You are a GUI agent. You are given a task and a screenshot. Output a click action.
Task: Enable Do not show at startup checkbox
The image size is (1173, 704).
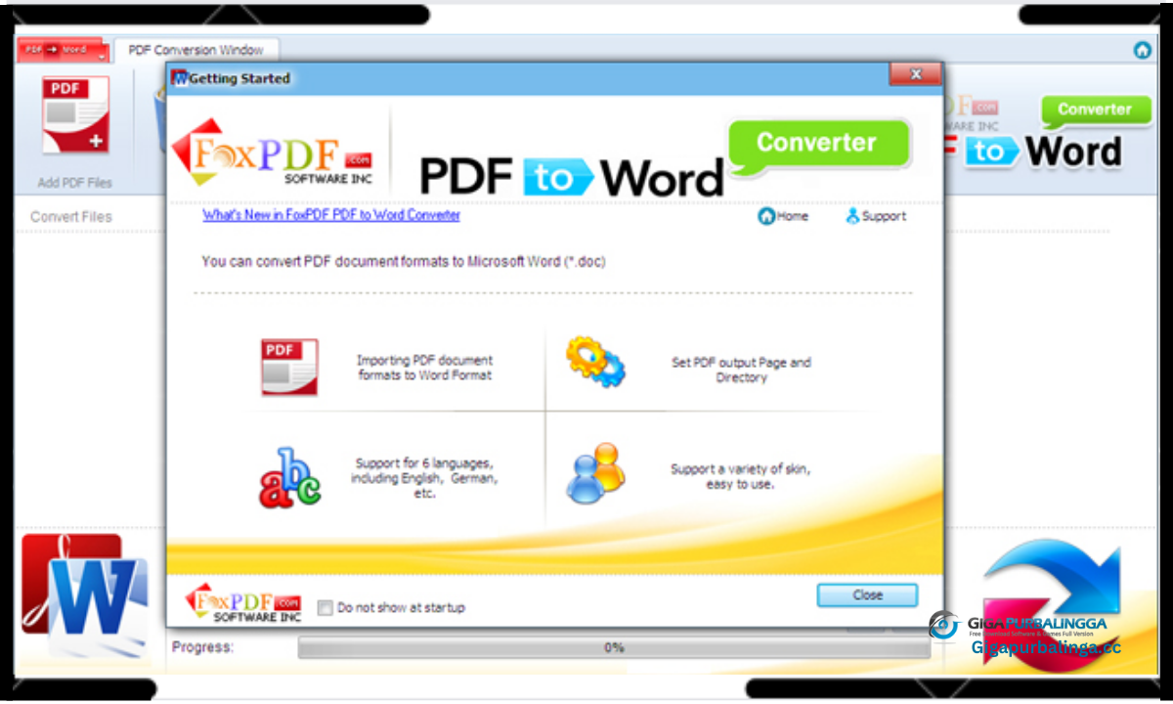pyautogui.click(x=325, y=608)
